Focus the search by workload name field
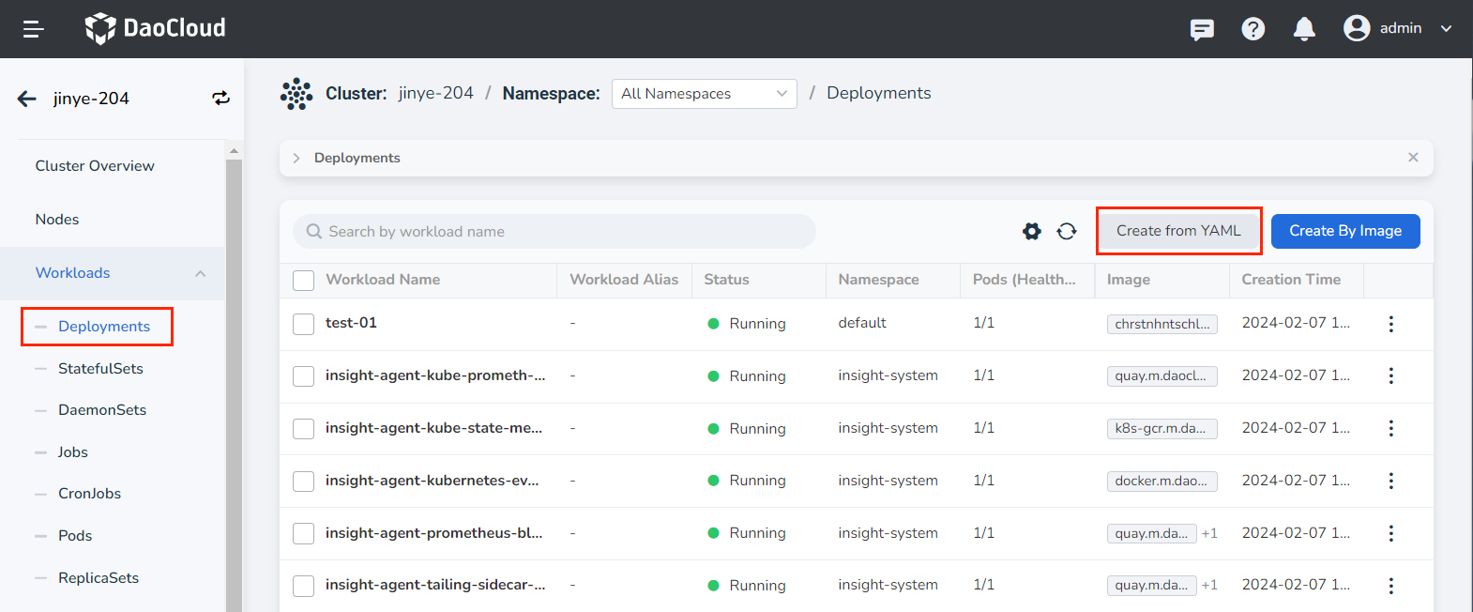This screenshot has width=1473, height=612. [x=563, y=232]
